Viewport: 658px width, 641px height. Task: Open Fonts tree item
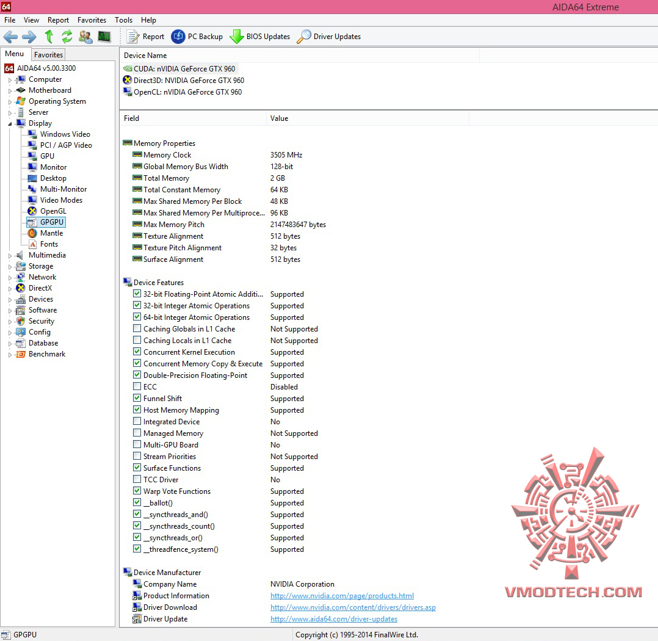coord(43,244)
